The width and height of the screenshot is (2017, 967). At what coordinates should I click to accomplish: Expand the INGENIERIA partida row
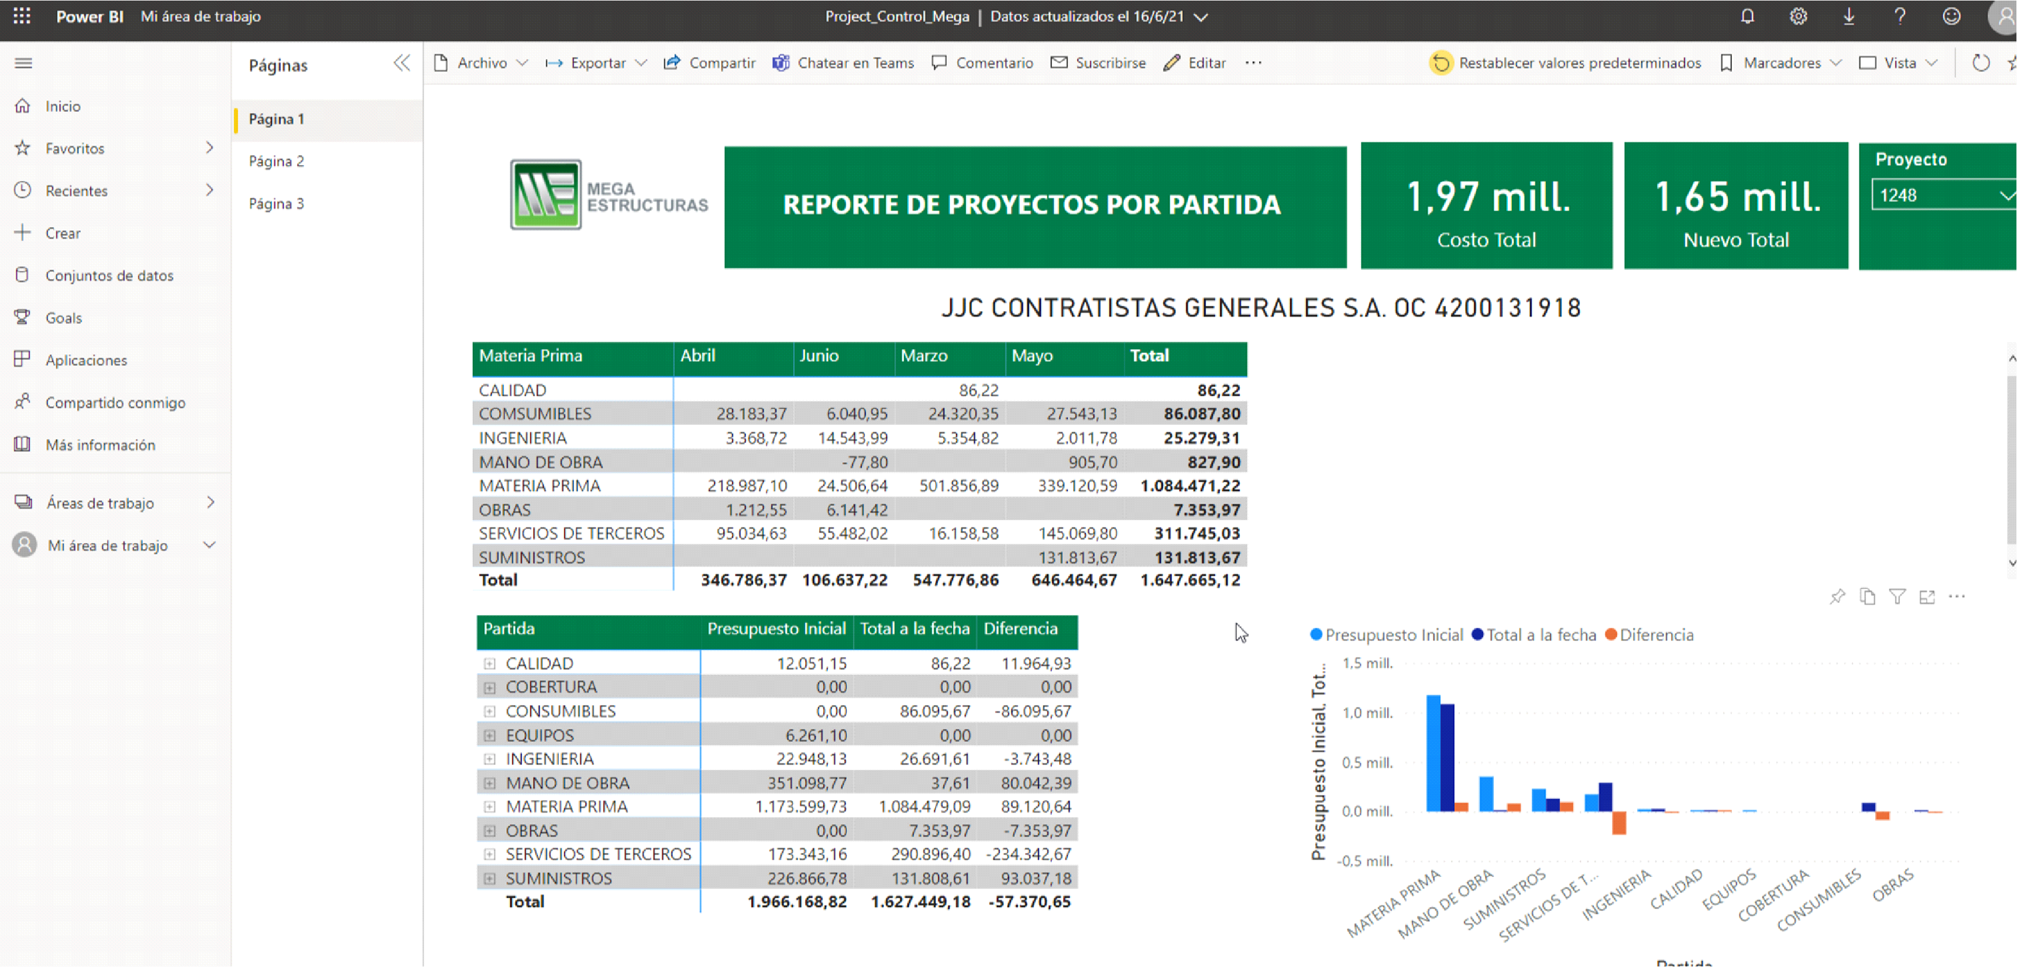tap(490, 759)
